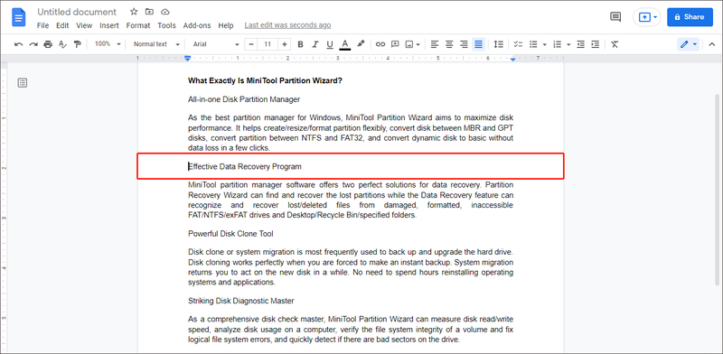Open the Tools menu
Viewport: 723px width, 354px height.
click(166, 26)
